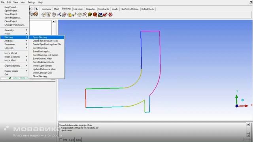The height and width of the screenshot is (142, 253).
Task: Open the Edit menu in the menu bar
Action: 9,2
